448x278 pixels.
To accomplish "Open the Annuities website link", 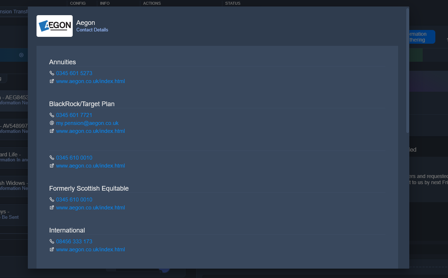I will tap(90, 81).
